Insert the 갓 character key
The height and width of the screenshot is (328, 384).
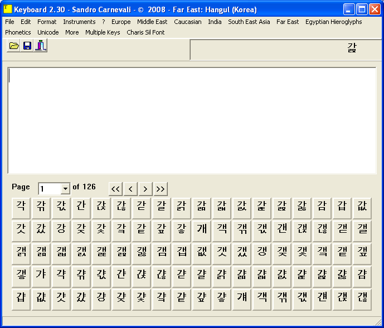point(21,231)
